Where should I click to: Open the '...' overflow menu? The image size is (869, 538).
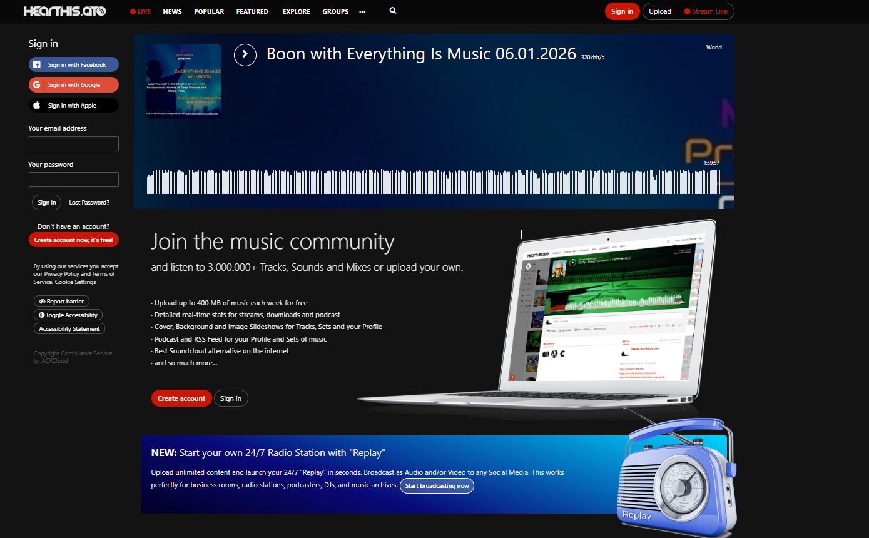(x=362, y=11)
